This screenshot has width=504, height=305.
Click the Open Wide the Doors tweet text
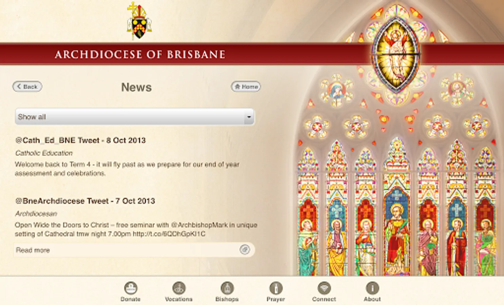(136, 229)
